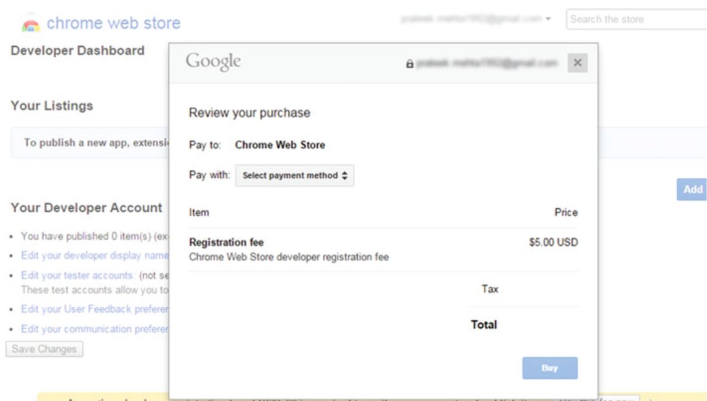
Task: Open the Select payment method dropdown
Action: click(294, 176)
